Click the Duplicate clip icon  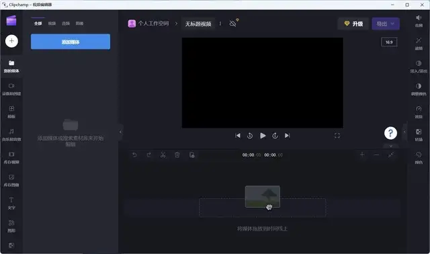pyautogui.click(x=192, y=155)
